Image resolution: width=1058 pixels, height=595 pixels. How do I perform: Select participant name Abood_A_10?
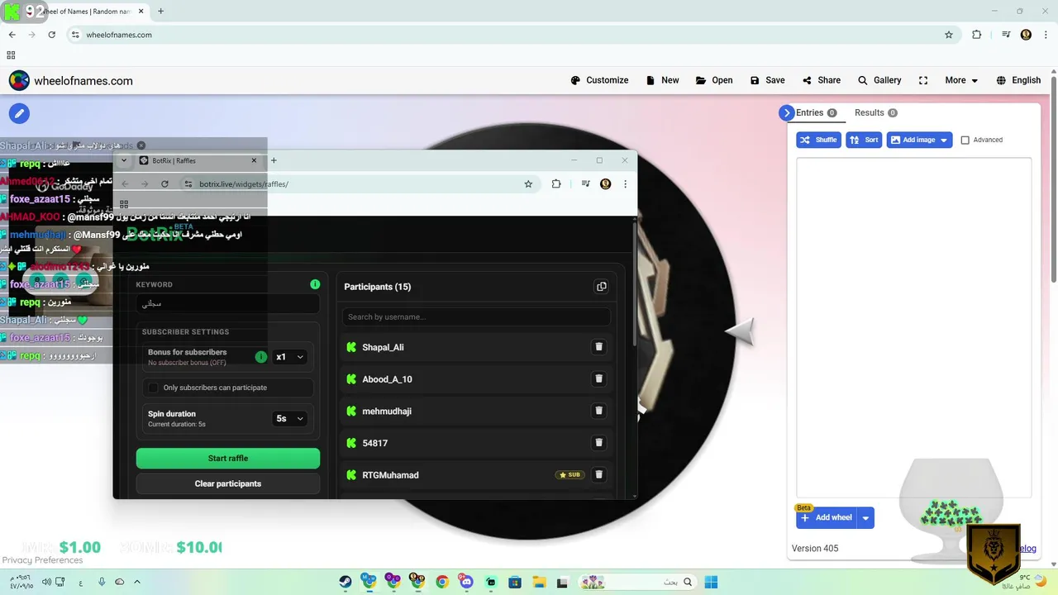point(387,379)
